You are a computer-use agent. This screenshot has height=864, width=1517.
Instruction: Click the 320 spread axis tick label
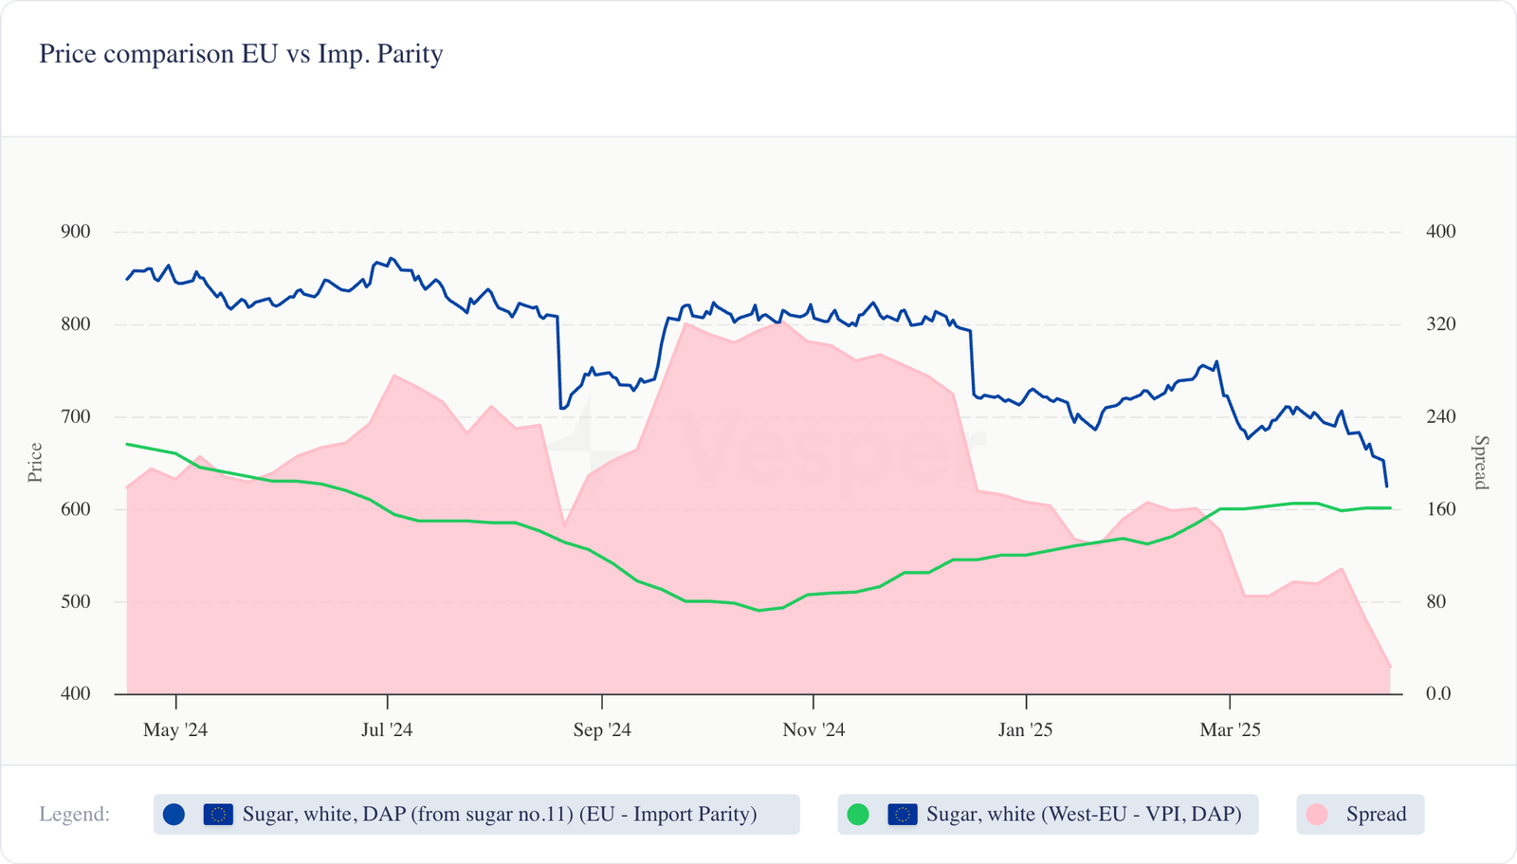1440,324
